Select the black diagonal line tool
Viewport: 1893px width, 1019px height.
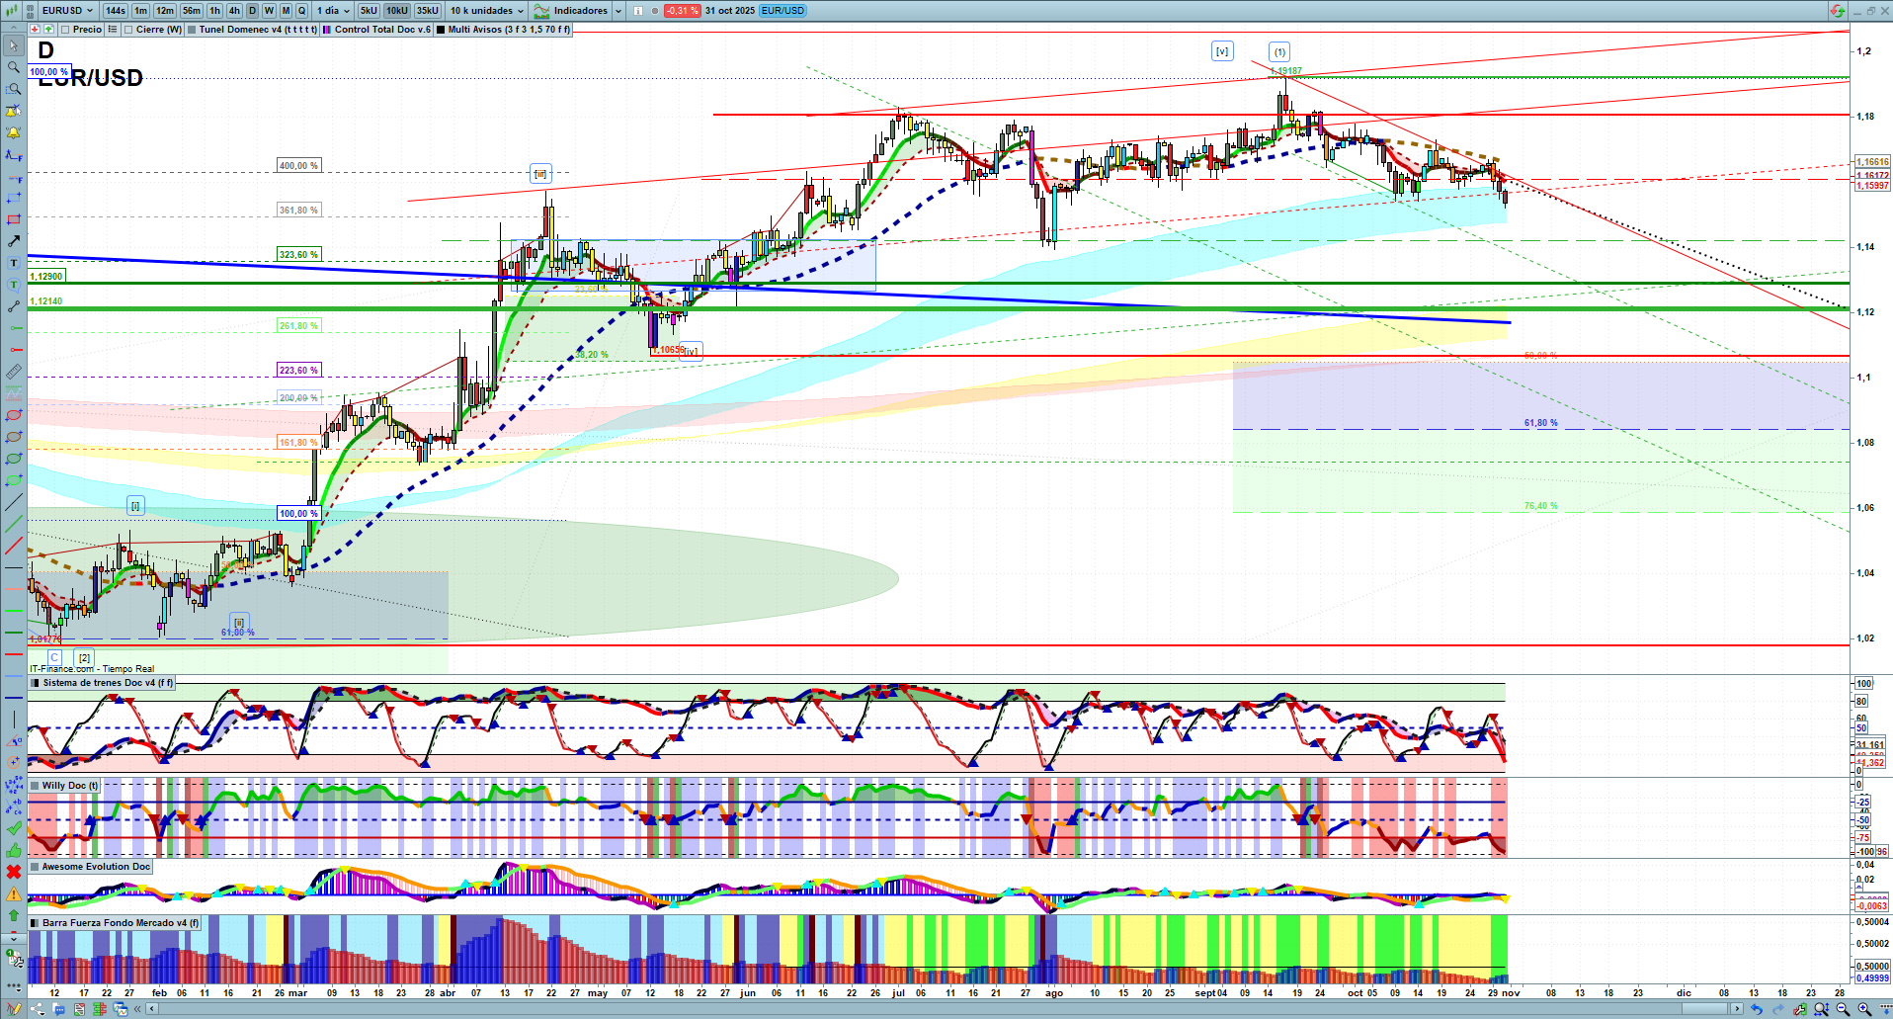14,502
